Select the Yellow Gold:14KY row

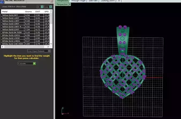(x=25, y=21)
